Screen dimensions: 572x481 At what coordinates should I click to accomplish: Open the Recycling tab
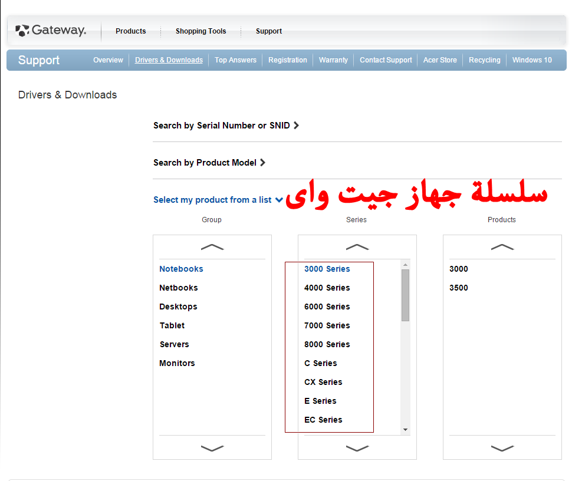(485, 60)
